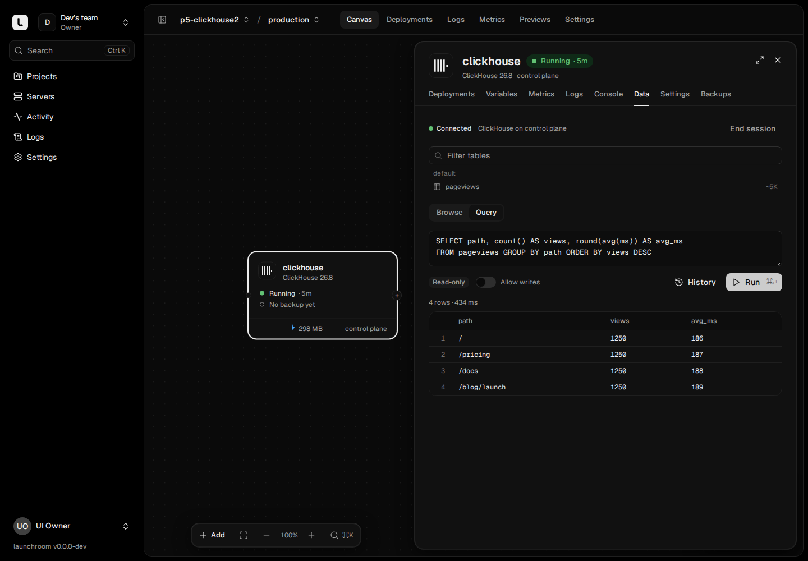Switch to the Variables panel tab
Image resolution: width=808 pixels, height=561 pixels.
click(502, 94)
